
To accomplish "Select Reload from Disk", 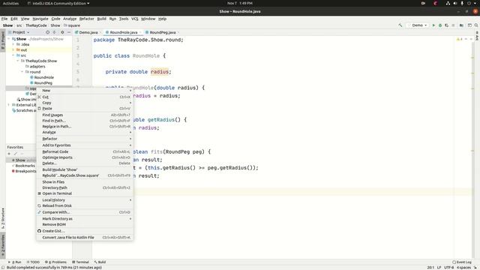I will click(x=85, y=205).
